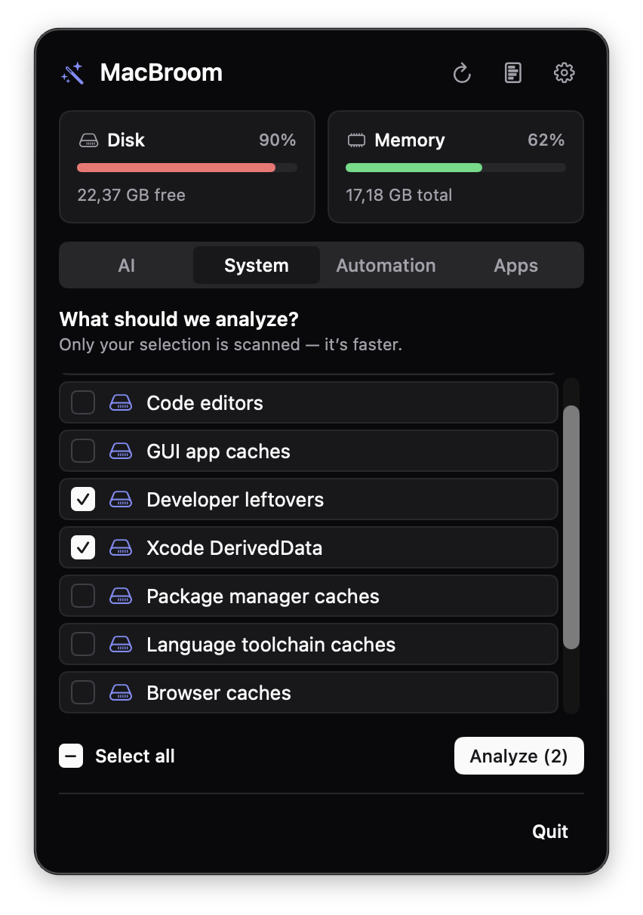Screen dimensions: 643x915
Task: Uncheck Xcode DerivedData checkbox
Action: click(83, 548)
